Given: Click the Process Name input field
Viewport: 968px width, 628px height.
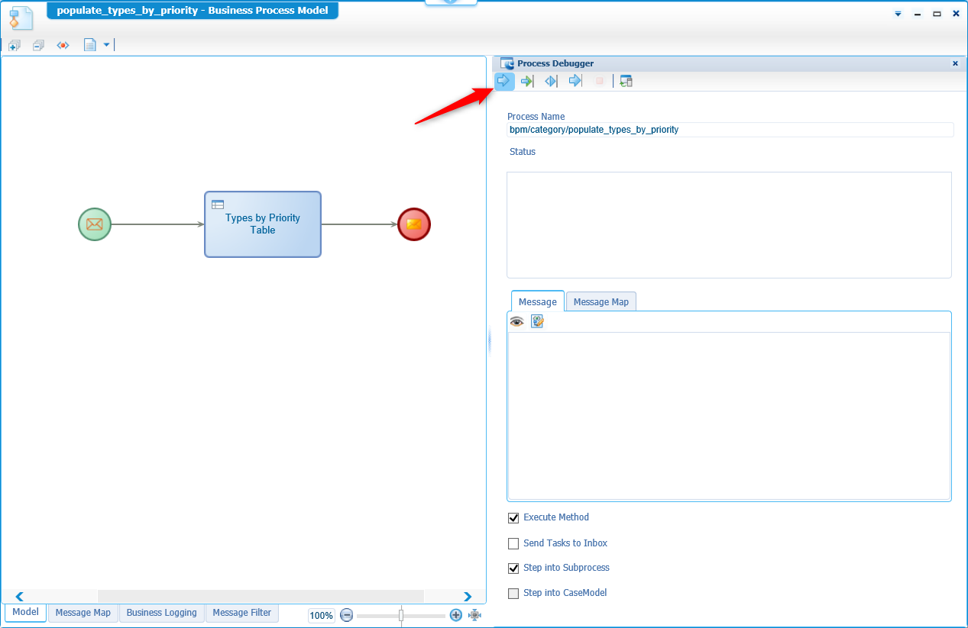Looking at the screenshot, I should click(730, 130).
